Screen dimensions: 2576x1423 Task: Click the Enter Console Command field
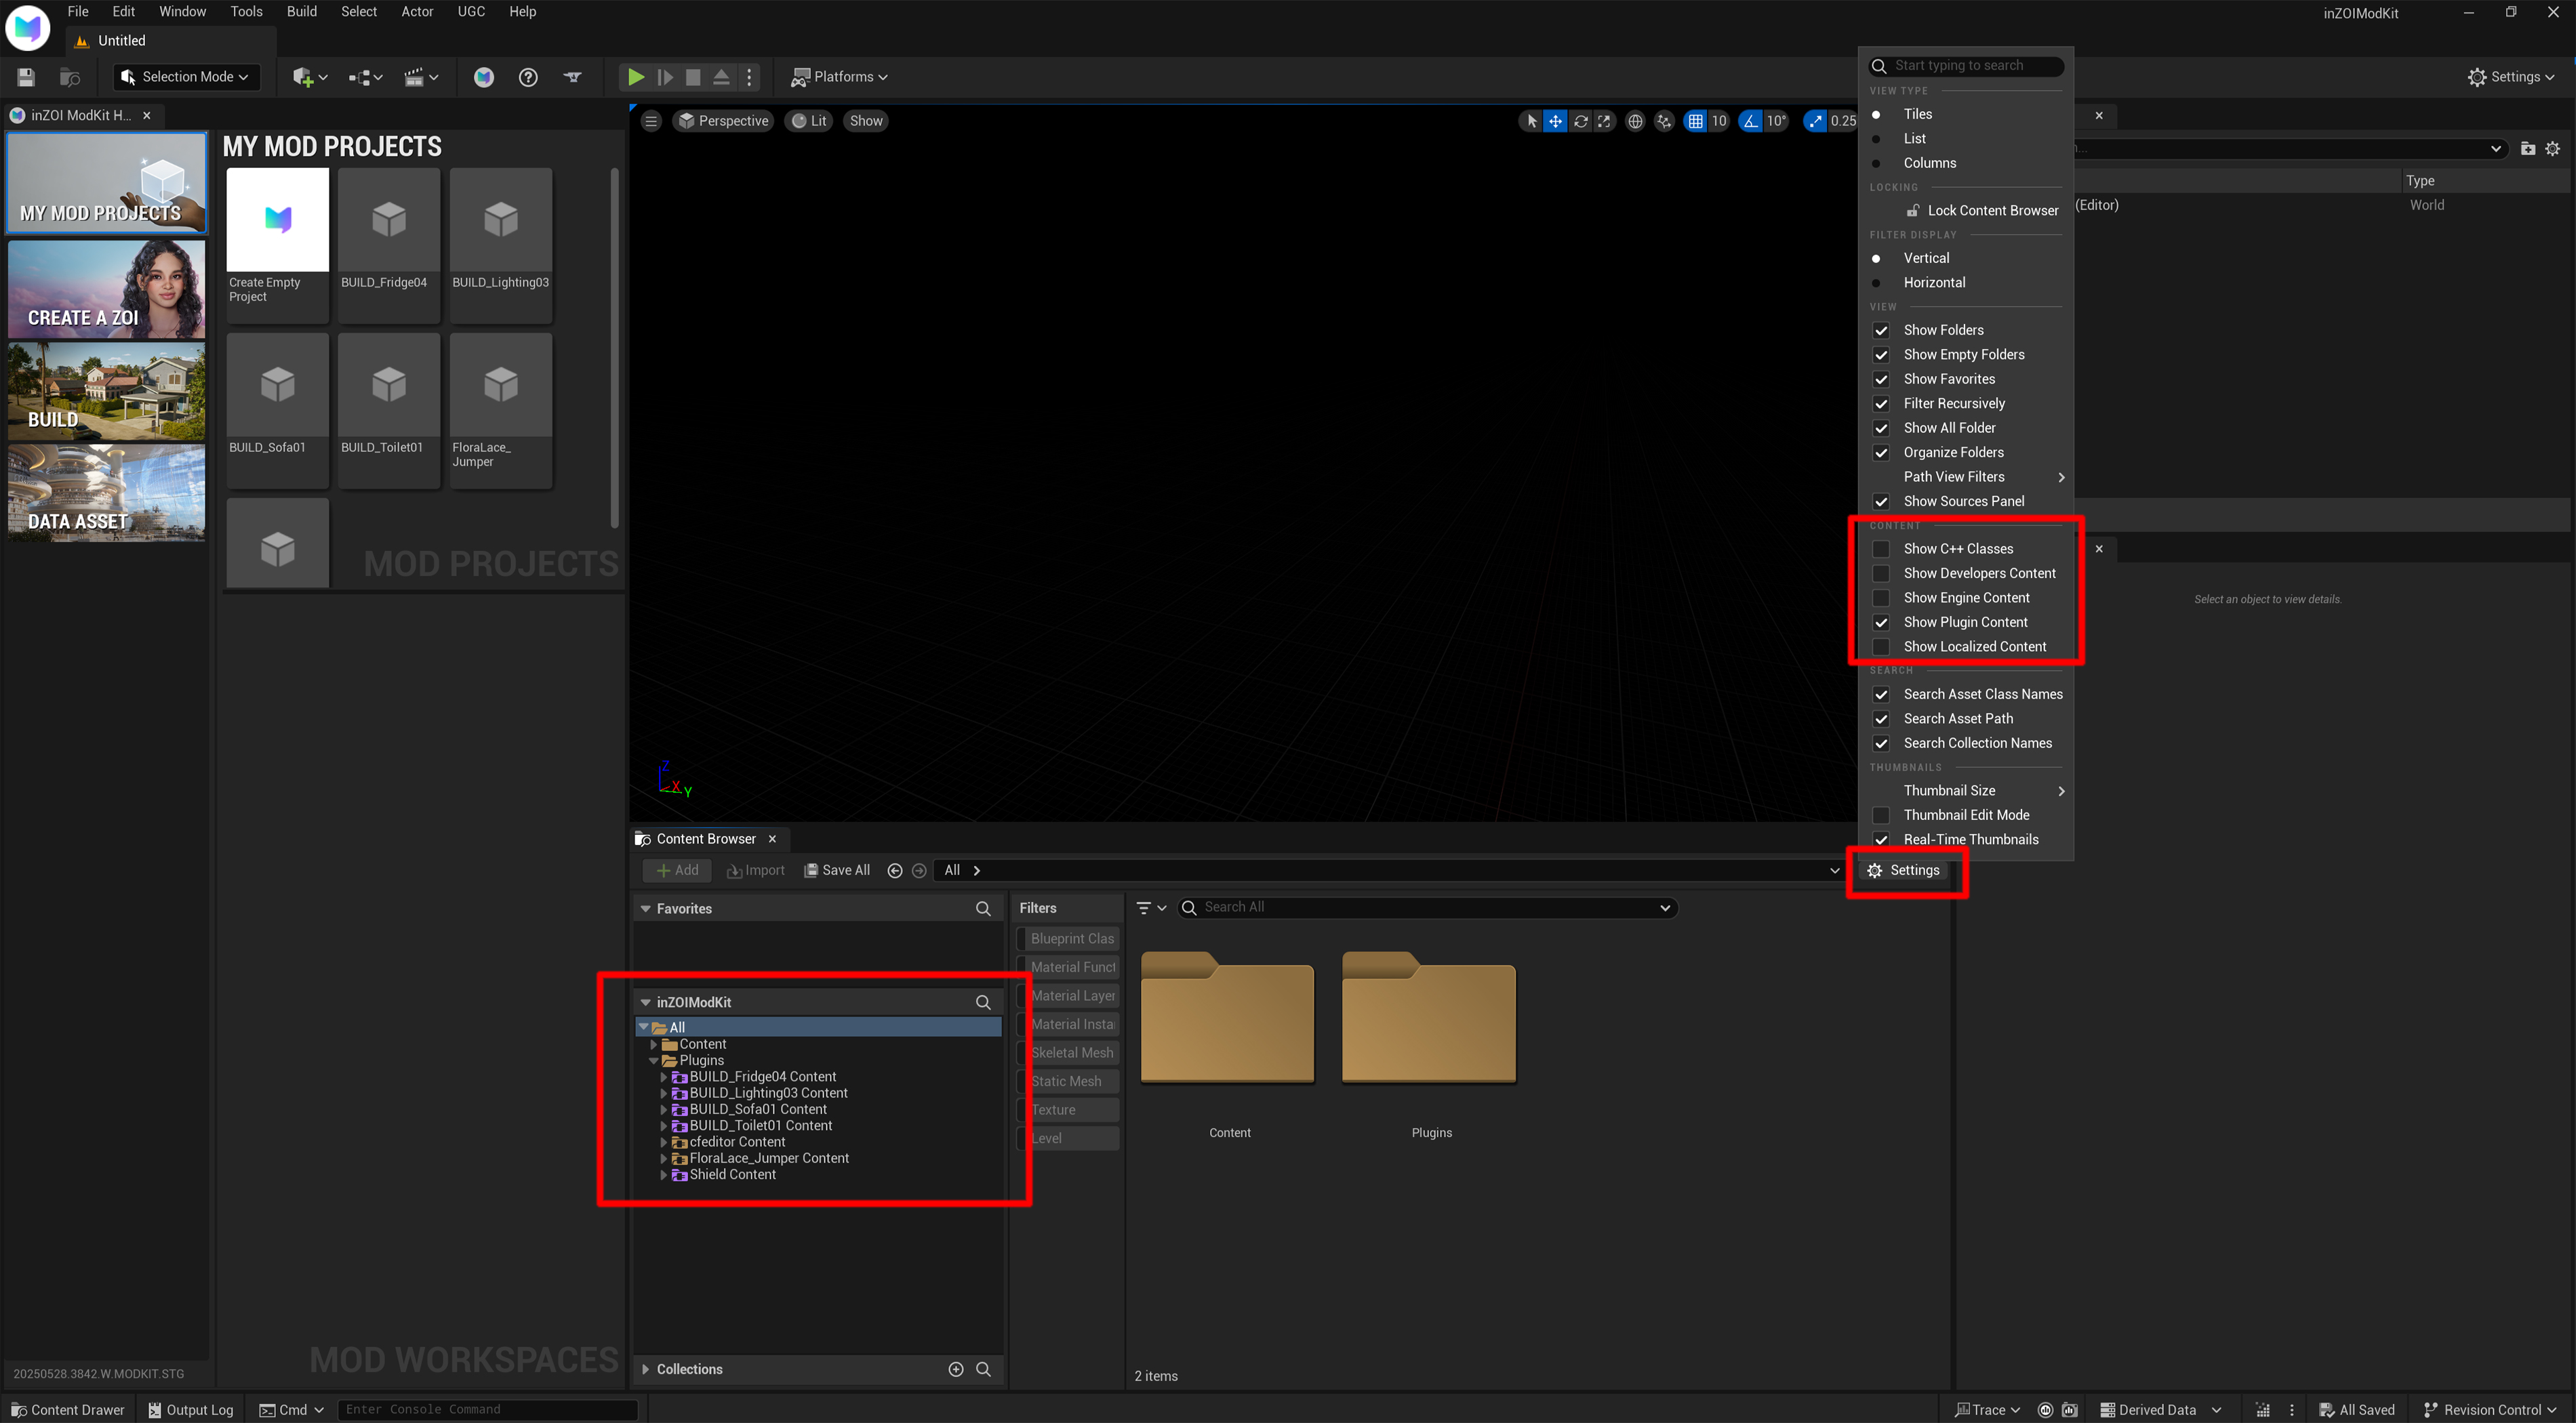click(487, 1409)
